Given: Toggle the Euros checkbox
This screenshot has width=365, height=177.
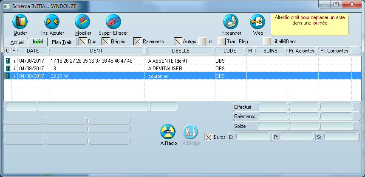Looking at the screenshot, I should tap(208, 137).
